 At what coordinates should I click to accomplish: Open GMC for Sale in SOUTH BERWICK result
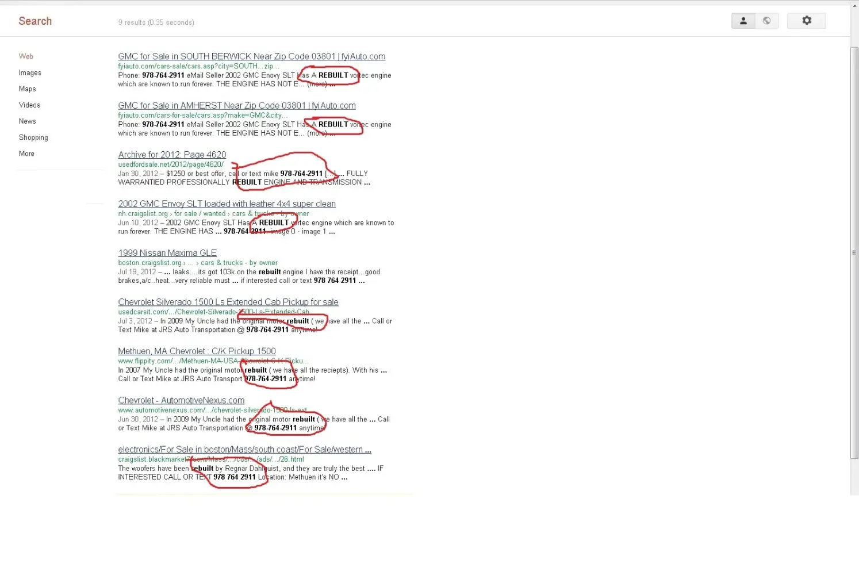tap(251, 56)
